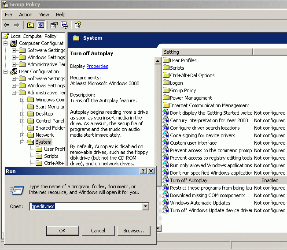Open the Run dialog's Open combo box dropdown
The height and width of the screenshot is (250, 287).
(146, 206)
